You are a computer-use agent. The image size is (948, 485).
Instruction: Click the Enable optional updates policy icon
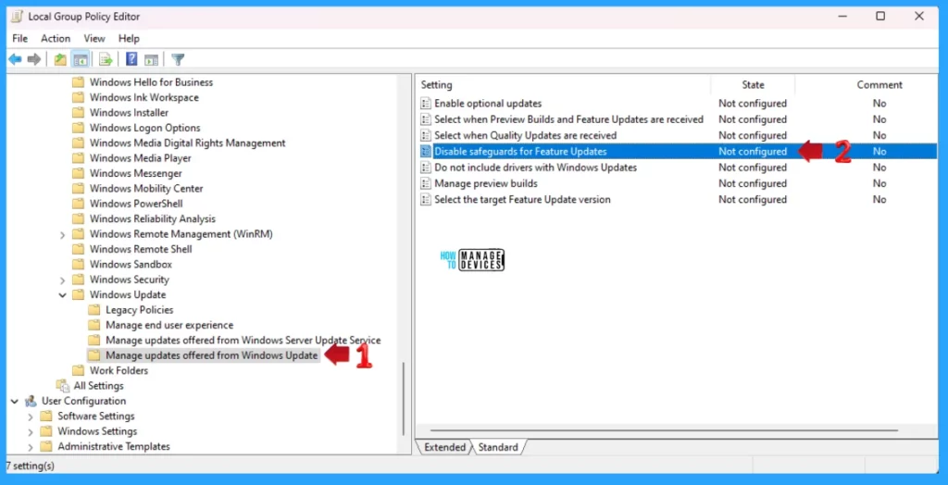tap(426, 104)
